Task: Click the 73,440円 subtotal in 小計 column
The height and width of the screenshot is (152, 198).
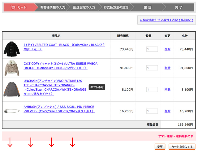Action: point(186,49)
